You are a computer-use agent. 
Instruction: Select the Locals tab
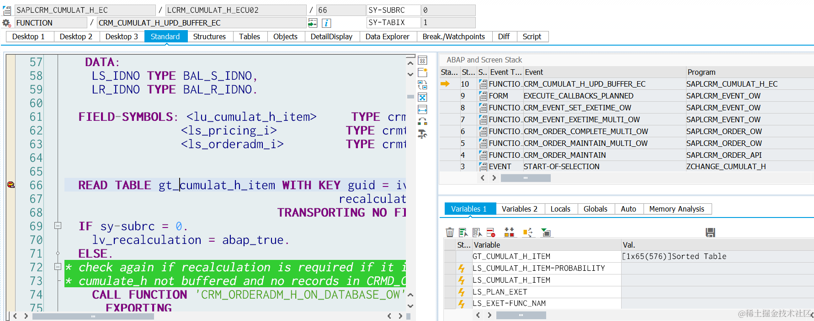click(x=560, y=209)
